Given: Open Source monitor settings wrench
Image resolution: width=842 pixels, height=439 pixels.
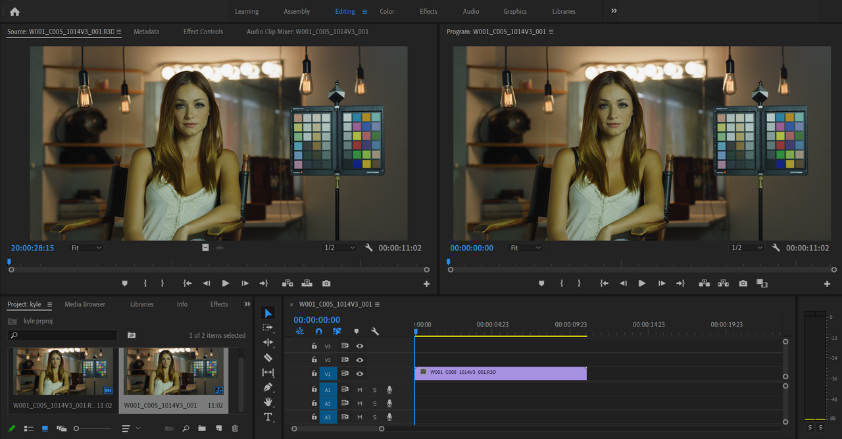Looking at the screenshot, I should click(369, 248).
